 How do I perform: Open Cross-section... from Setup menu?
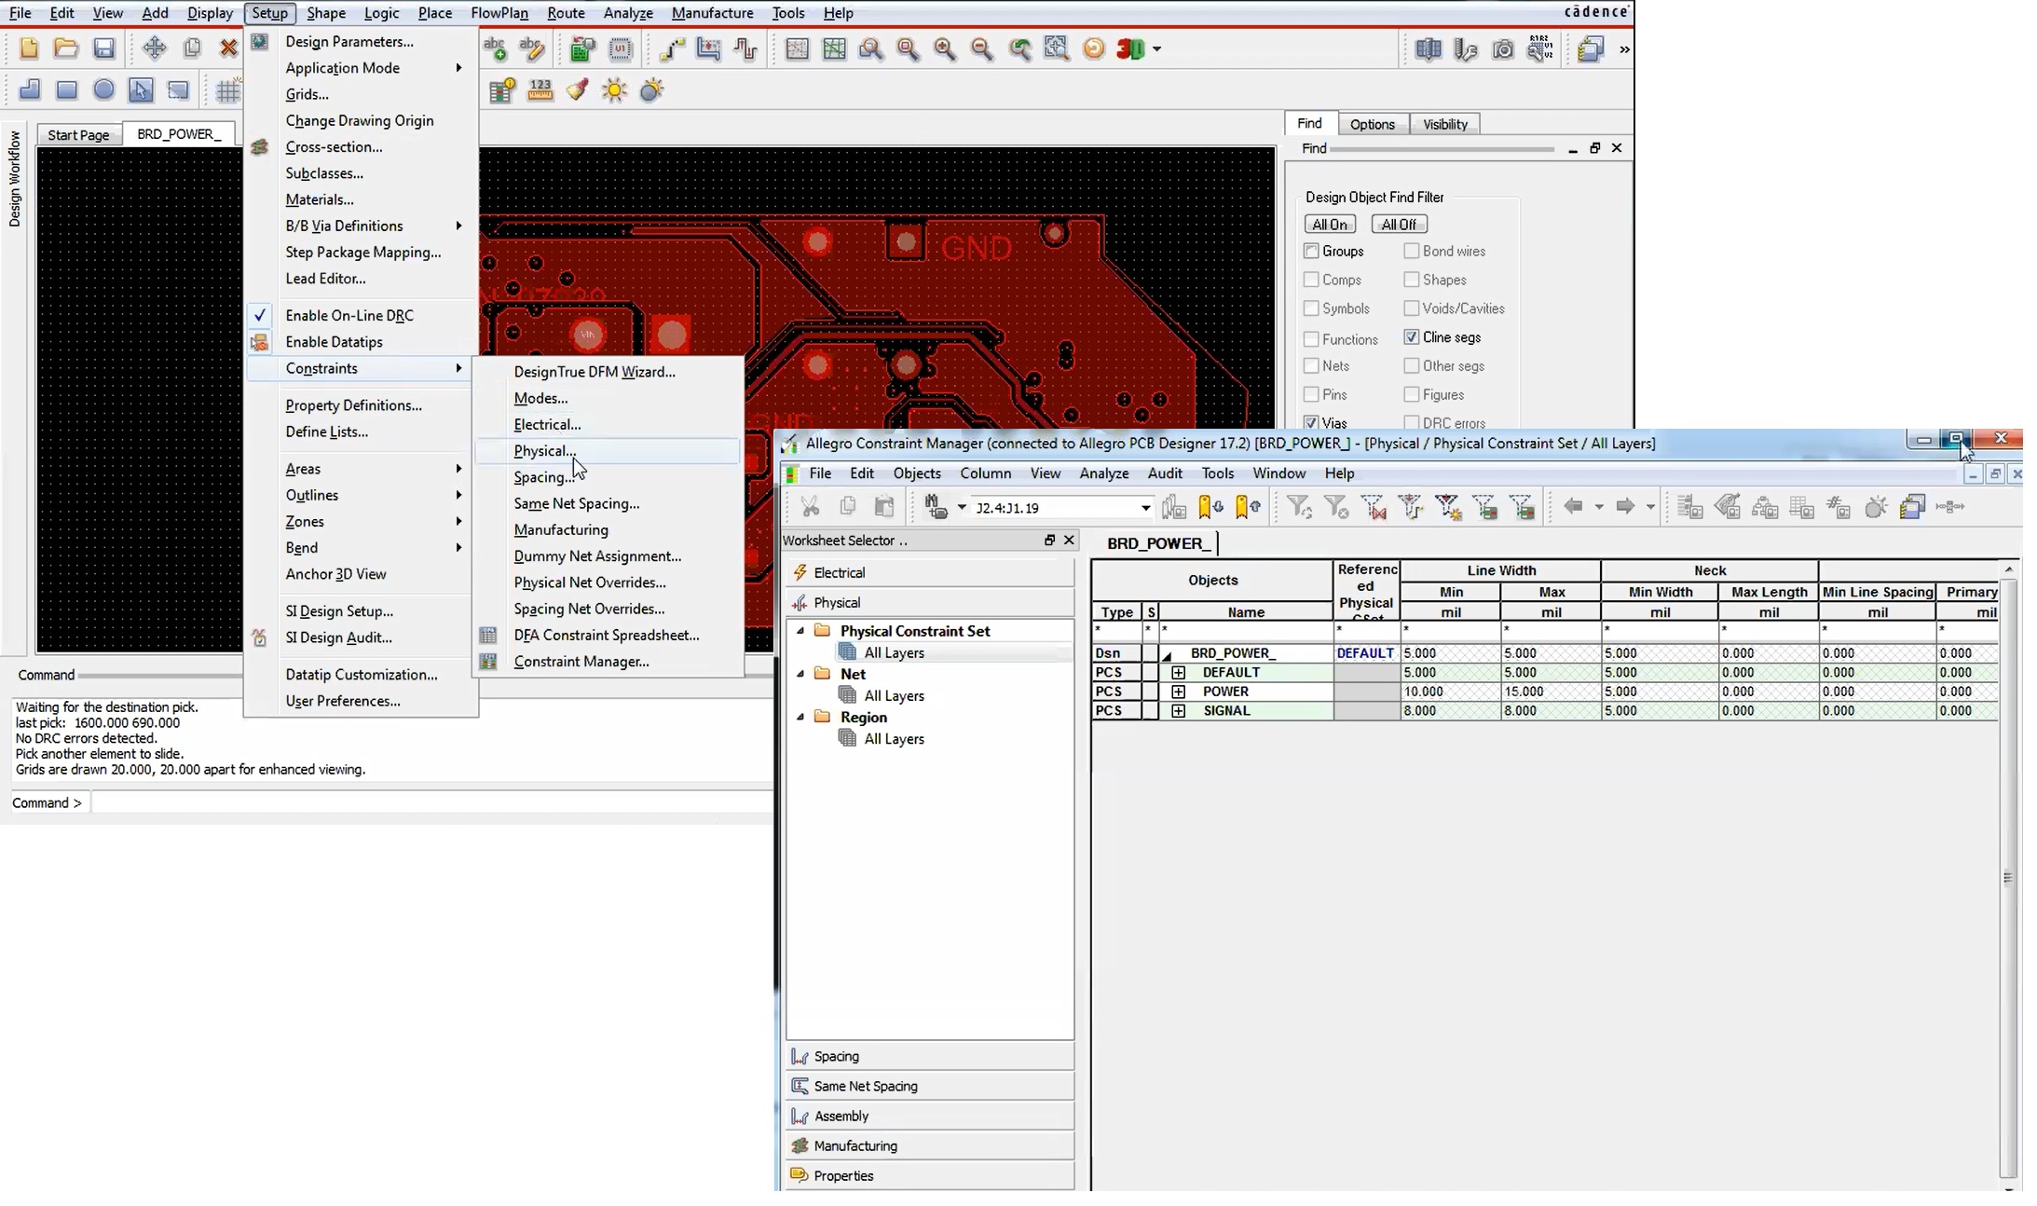click(362, 147)
